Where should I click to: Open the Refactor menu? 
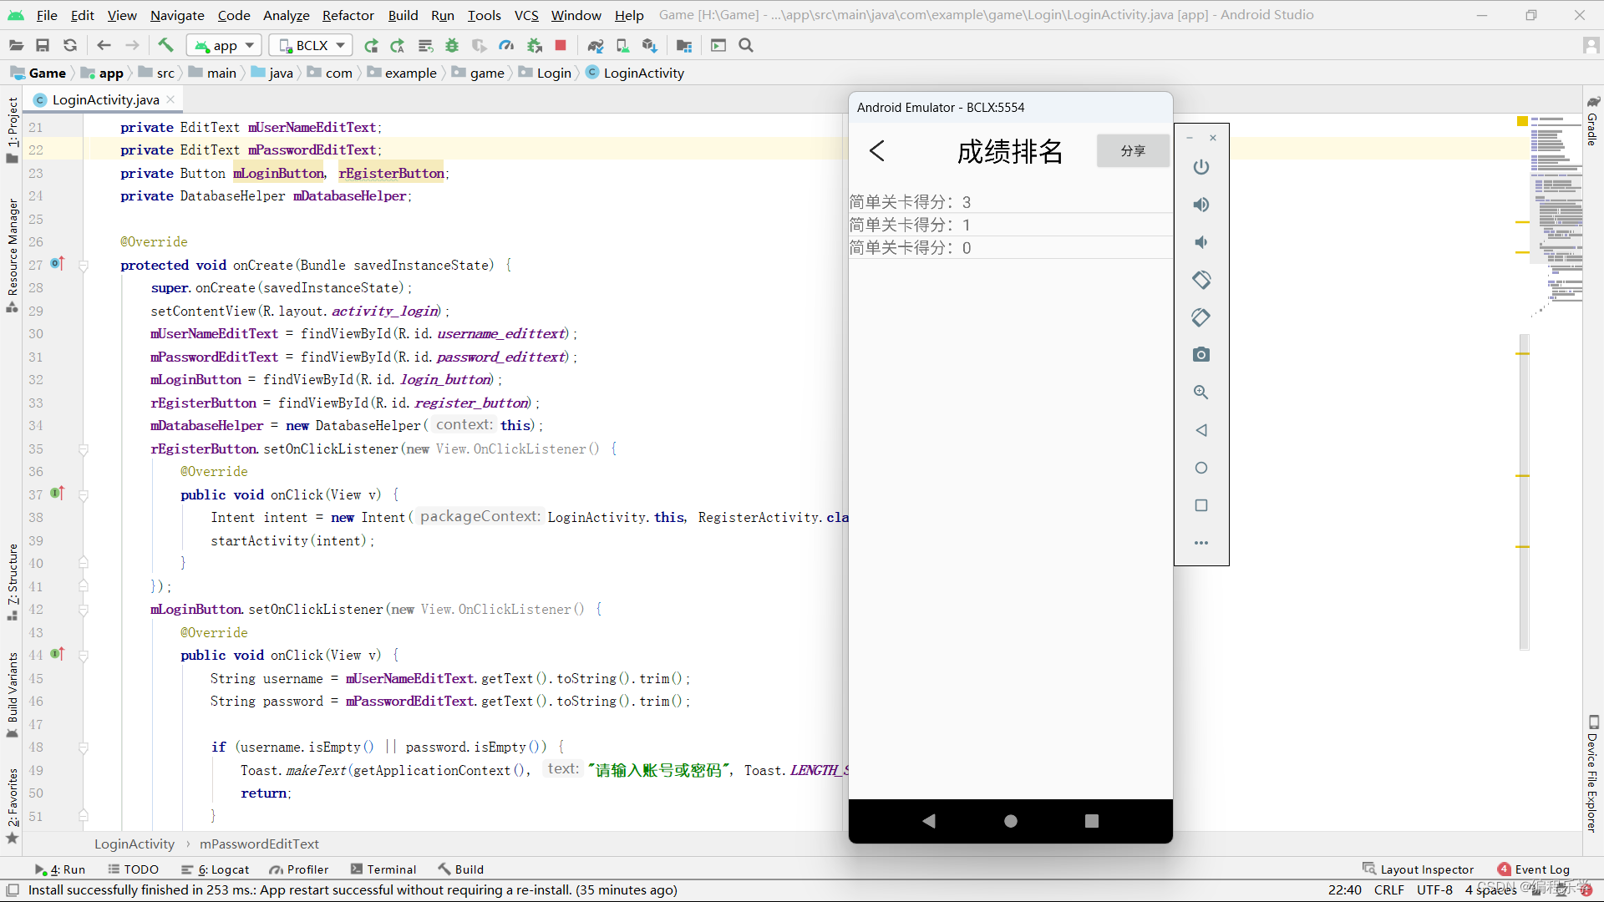348,15
